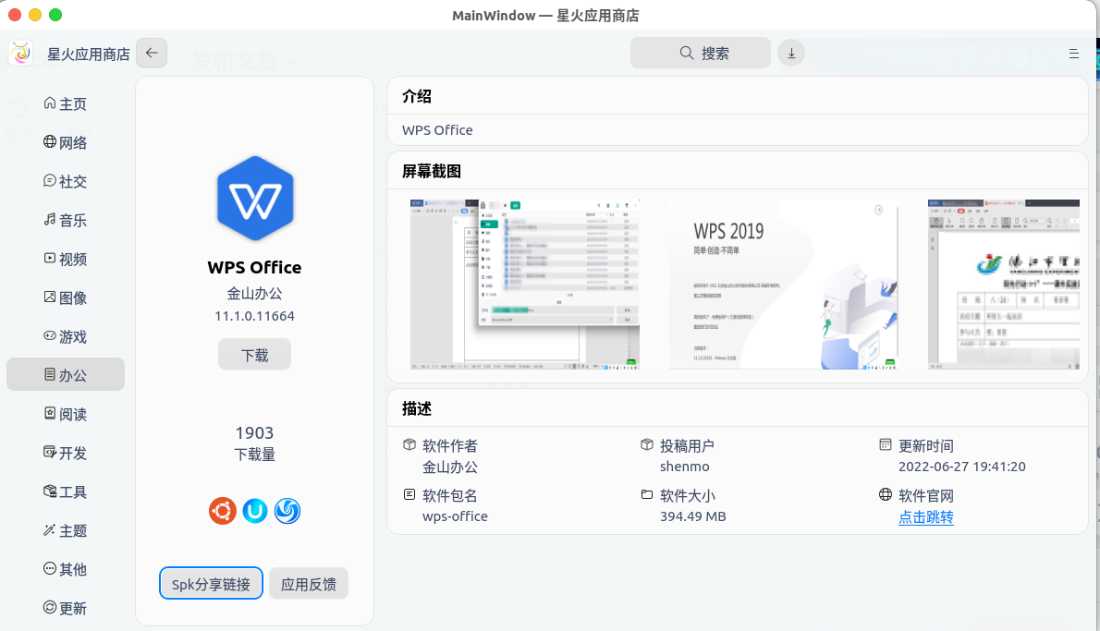Click the search box 搜索
Screen dimensions: 1100x631
700,54
